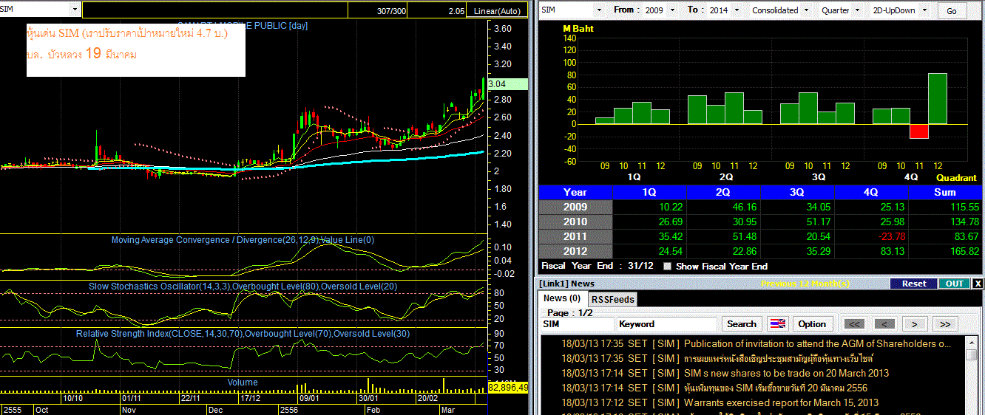This screenshot has height=415, width=985.
Task: Click the Go button
Action: click(952, 10)
